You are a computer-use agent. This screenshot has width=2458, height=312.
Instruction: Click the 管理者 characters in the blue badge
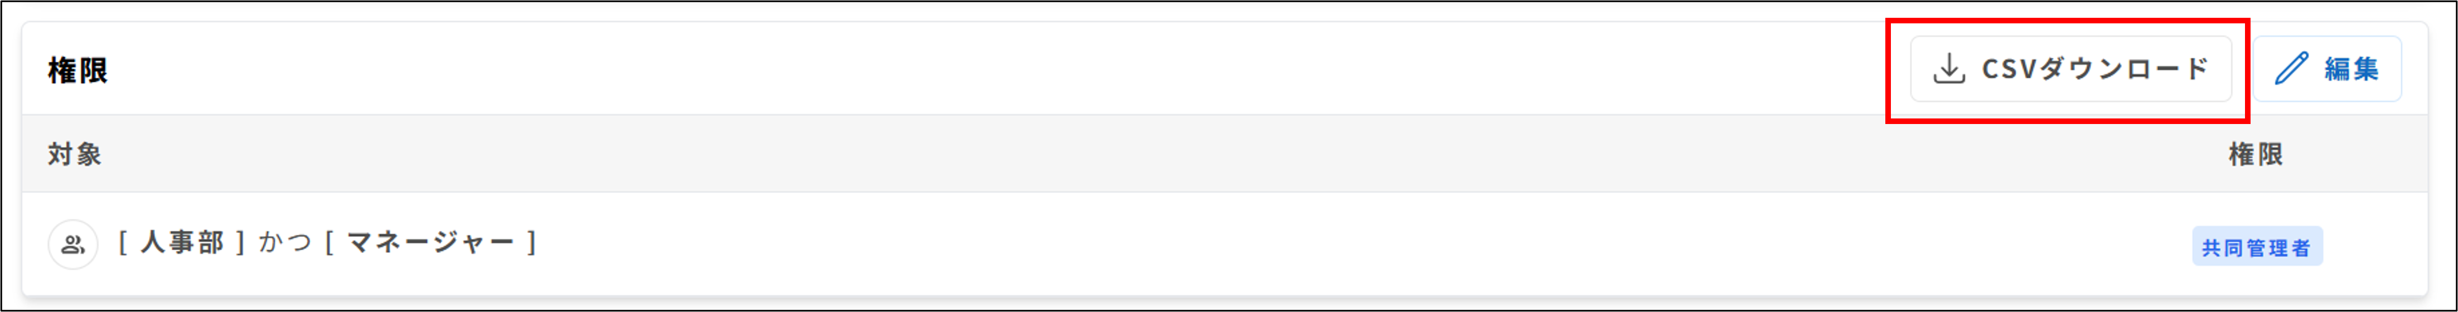click(2278, 248)
